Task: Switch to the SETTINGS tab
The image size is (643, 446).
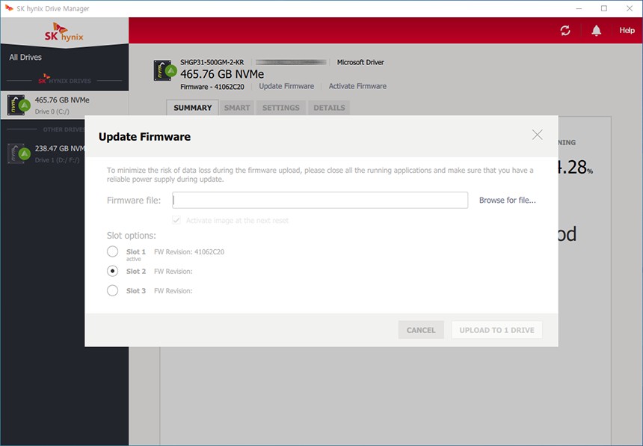Action: click(281, 108)
